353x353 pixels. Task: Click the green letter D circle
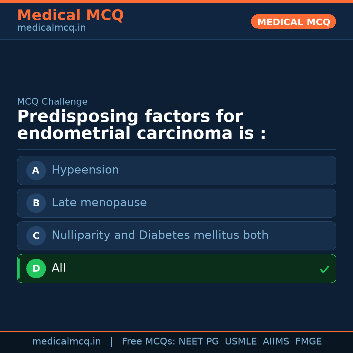coord(36,268)
